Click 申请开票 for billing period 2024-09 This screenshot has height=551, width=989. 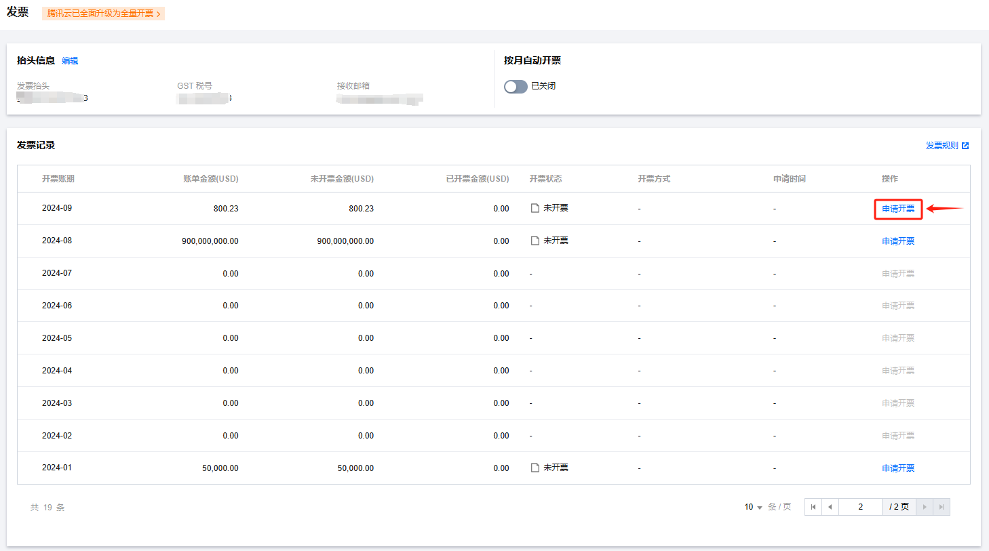coord(898,209)
